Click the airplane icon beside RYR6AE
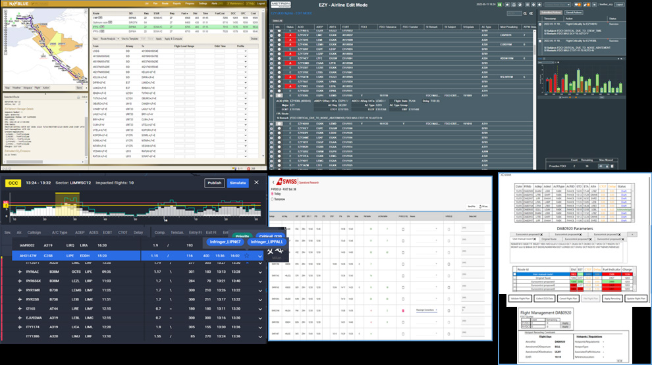Viewport: 652px width, 365px height. [x=20, y=272]
